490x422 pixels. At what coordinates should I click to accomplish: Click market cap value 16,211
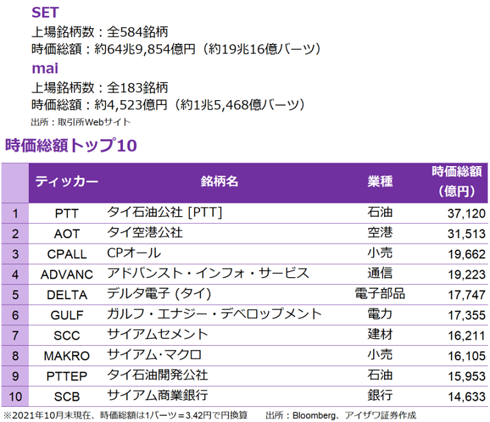click(466, 336)
